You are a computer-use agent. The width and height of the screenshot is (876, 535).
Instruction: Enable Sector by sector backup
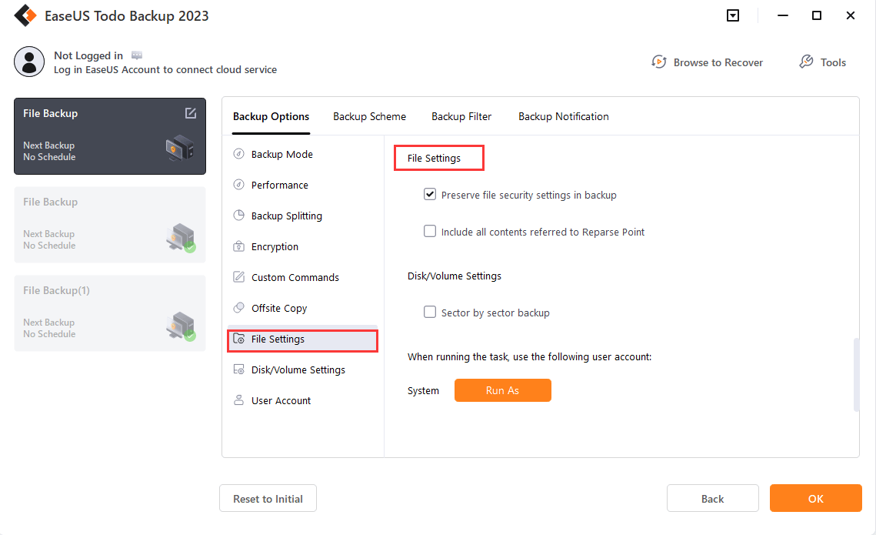click(430, 313)
